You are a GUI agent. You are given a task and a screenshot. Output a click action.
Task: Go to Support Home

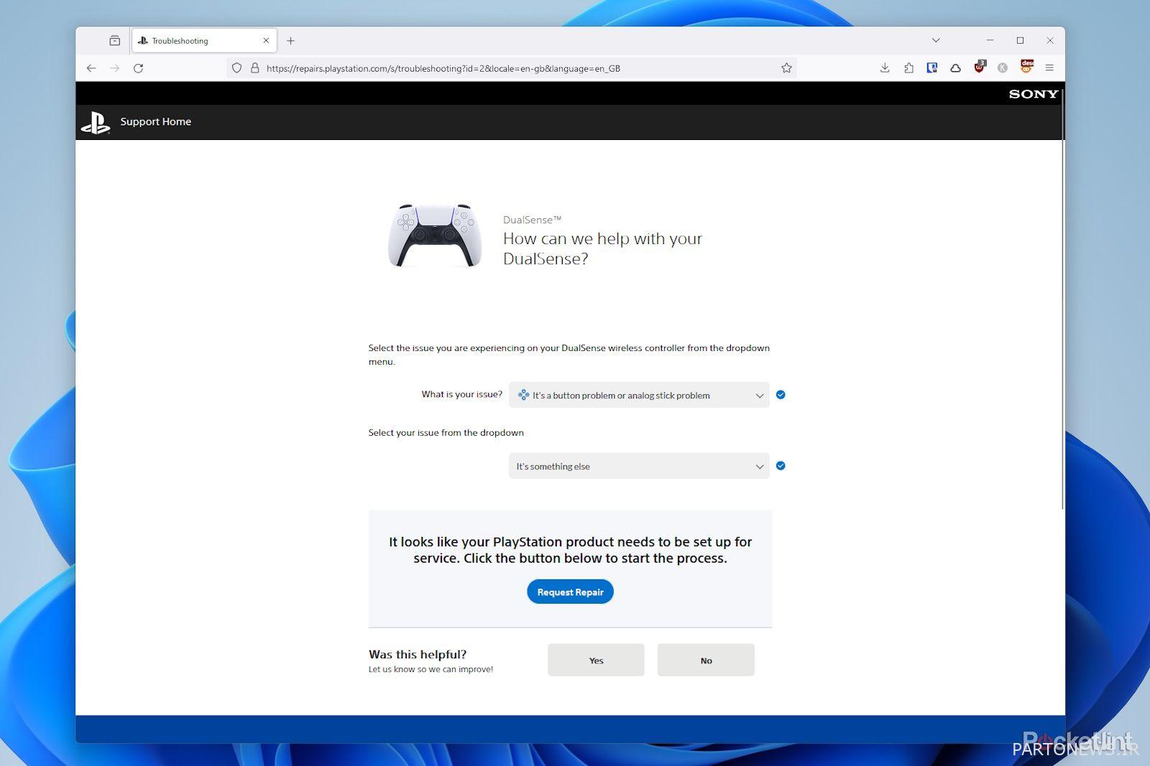155,121
